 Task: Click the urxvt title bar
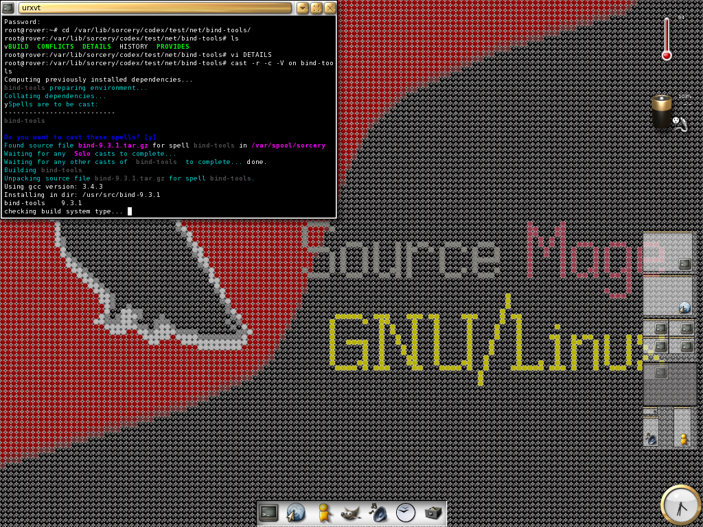coord(154,8)
